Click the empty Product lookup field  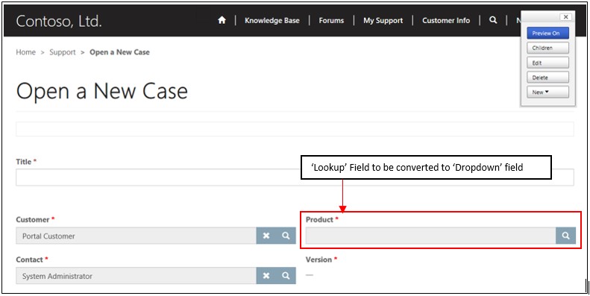point(430,236)
